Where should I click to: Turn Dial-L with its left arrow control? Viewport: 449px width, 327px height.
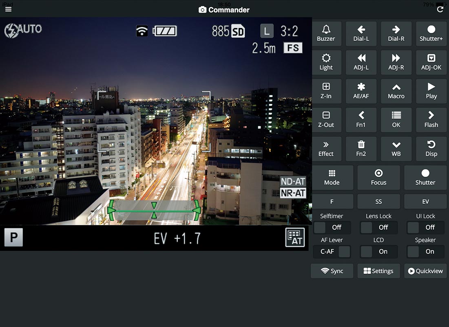[361, 33]
